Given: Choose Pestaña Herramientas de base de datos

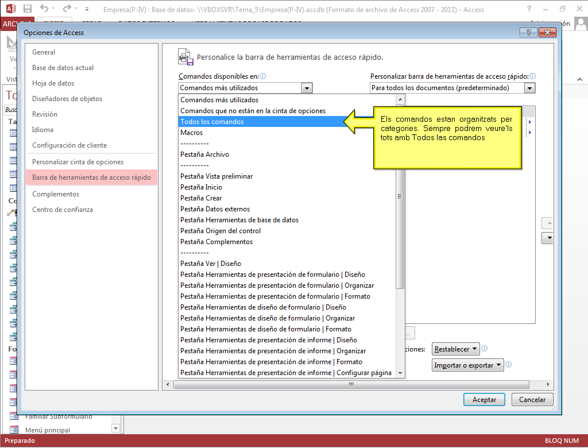Looking at the screenshot, I should pos(287,220).
